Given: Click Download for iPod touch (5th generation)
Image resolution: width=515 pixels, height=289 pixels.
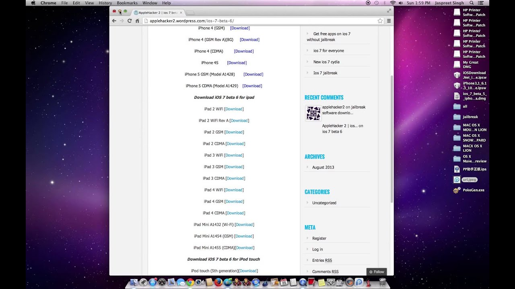Looking at the screenshot, I should 248,271.
